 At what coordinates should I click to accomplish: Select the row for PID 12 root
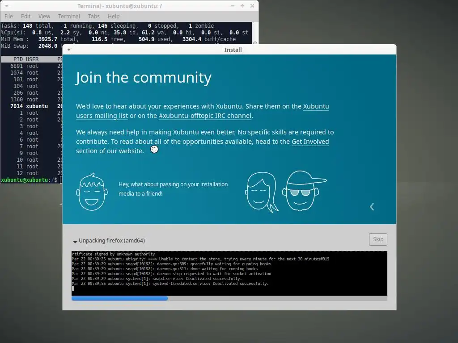coord(32,173)
